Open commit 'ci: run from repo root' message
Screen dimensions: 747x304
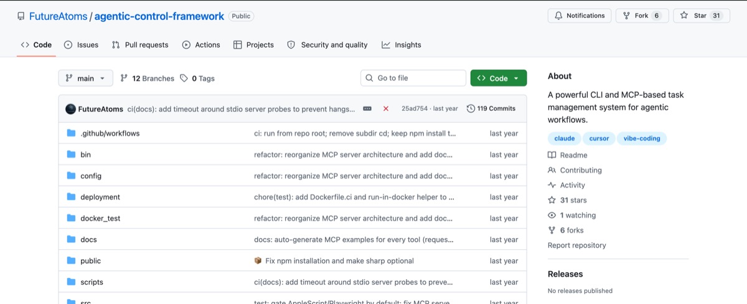pyautogui.click(x=355, y=133)
